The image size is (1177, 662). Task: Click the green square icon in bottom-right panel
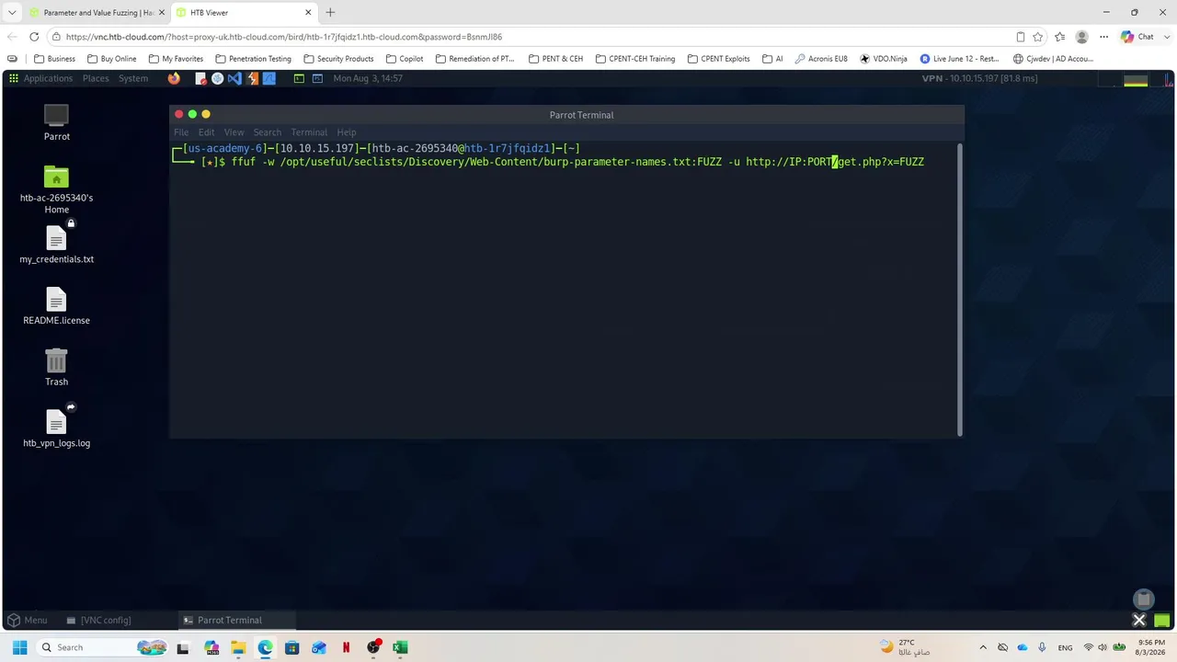[x=1162, y=621]
